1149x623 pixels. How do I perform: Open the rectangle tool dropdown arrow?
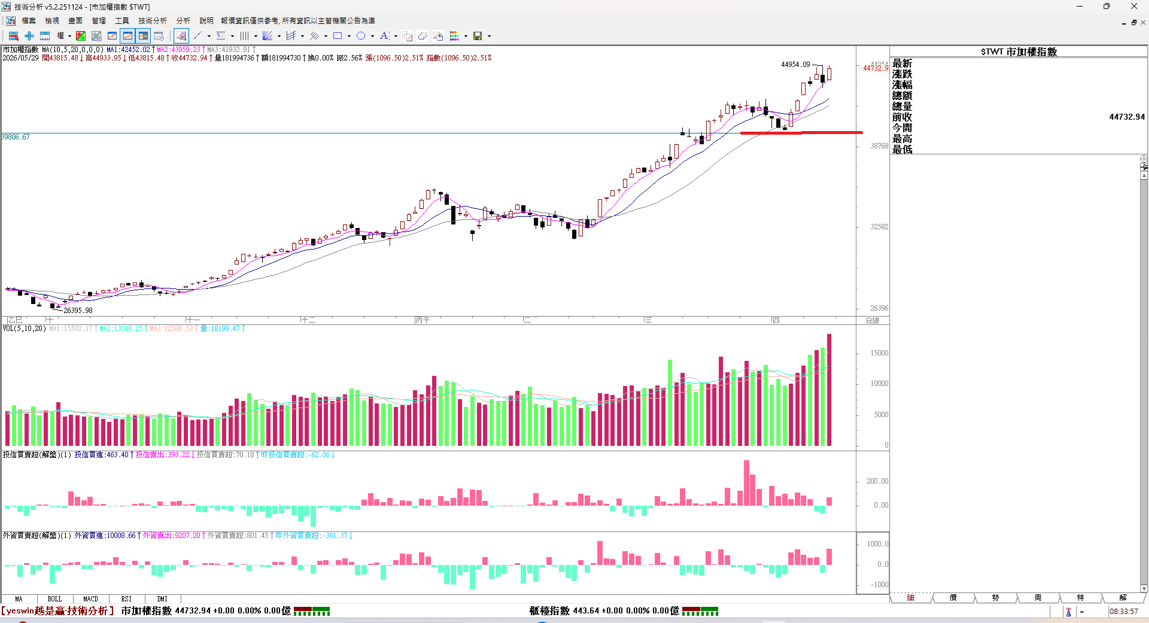pyautogui.click(x=349, y=36)
